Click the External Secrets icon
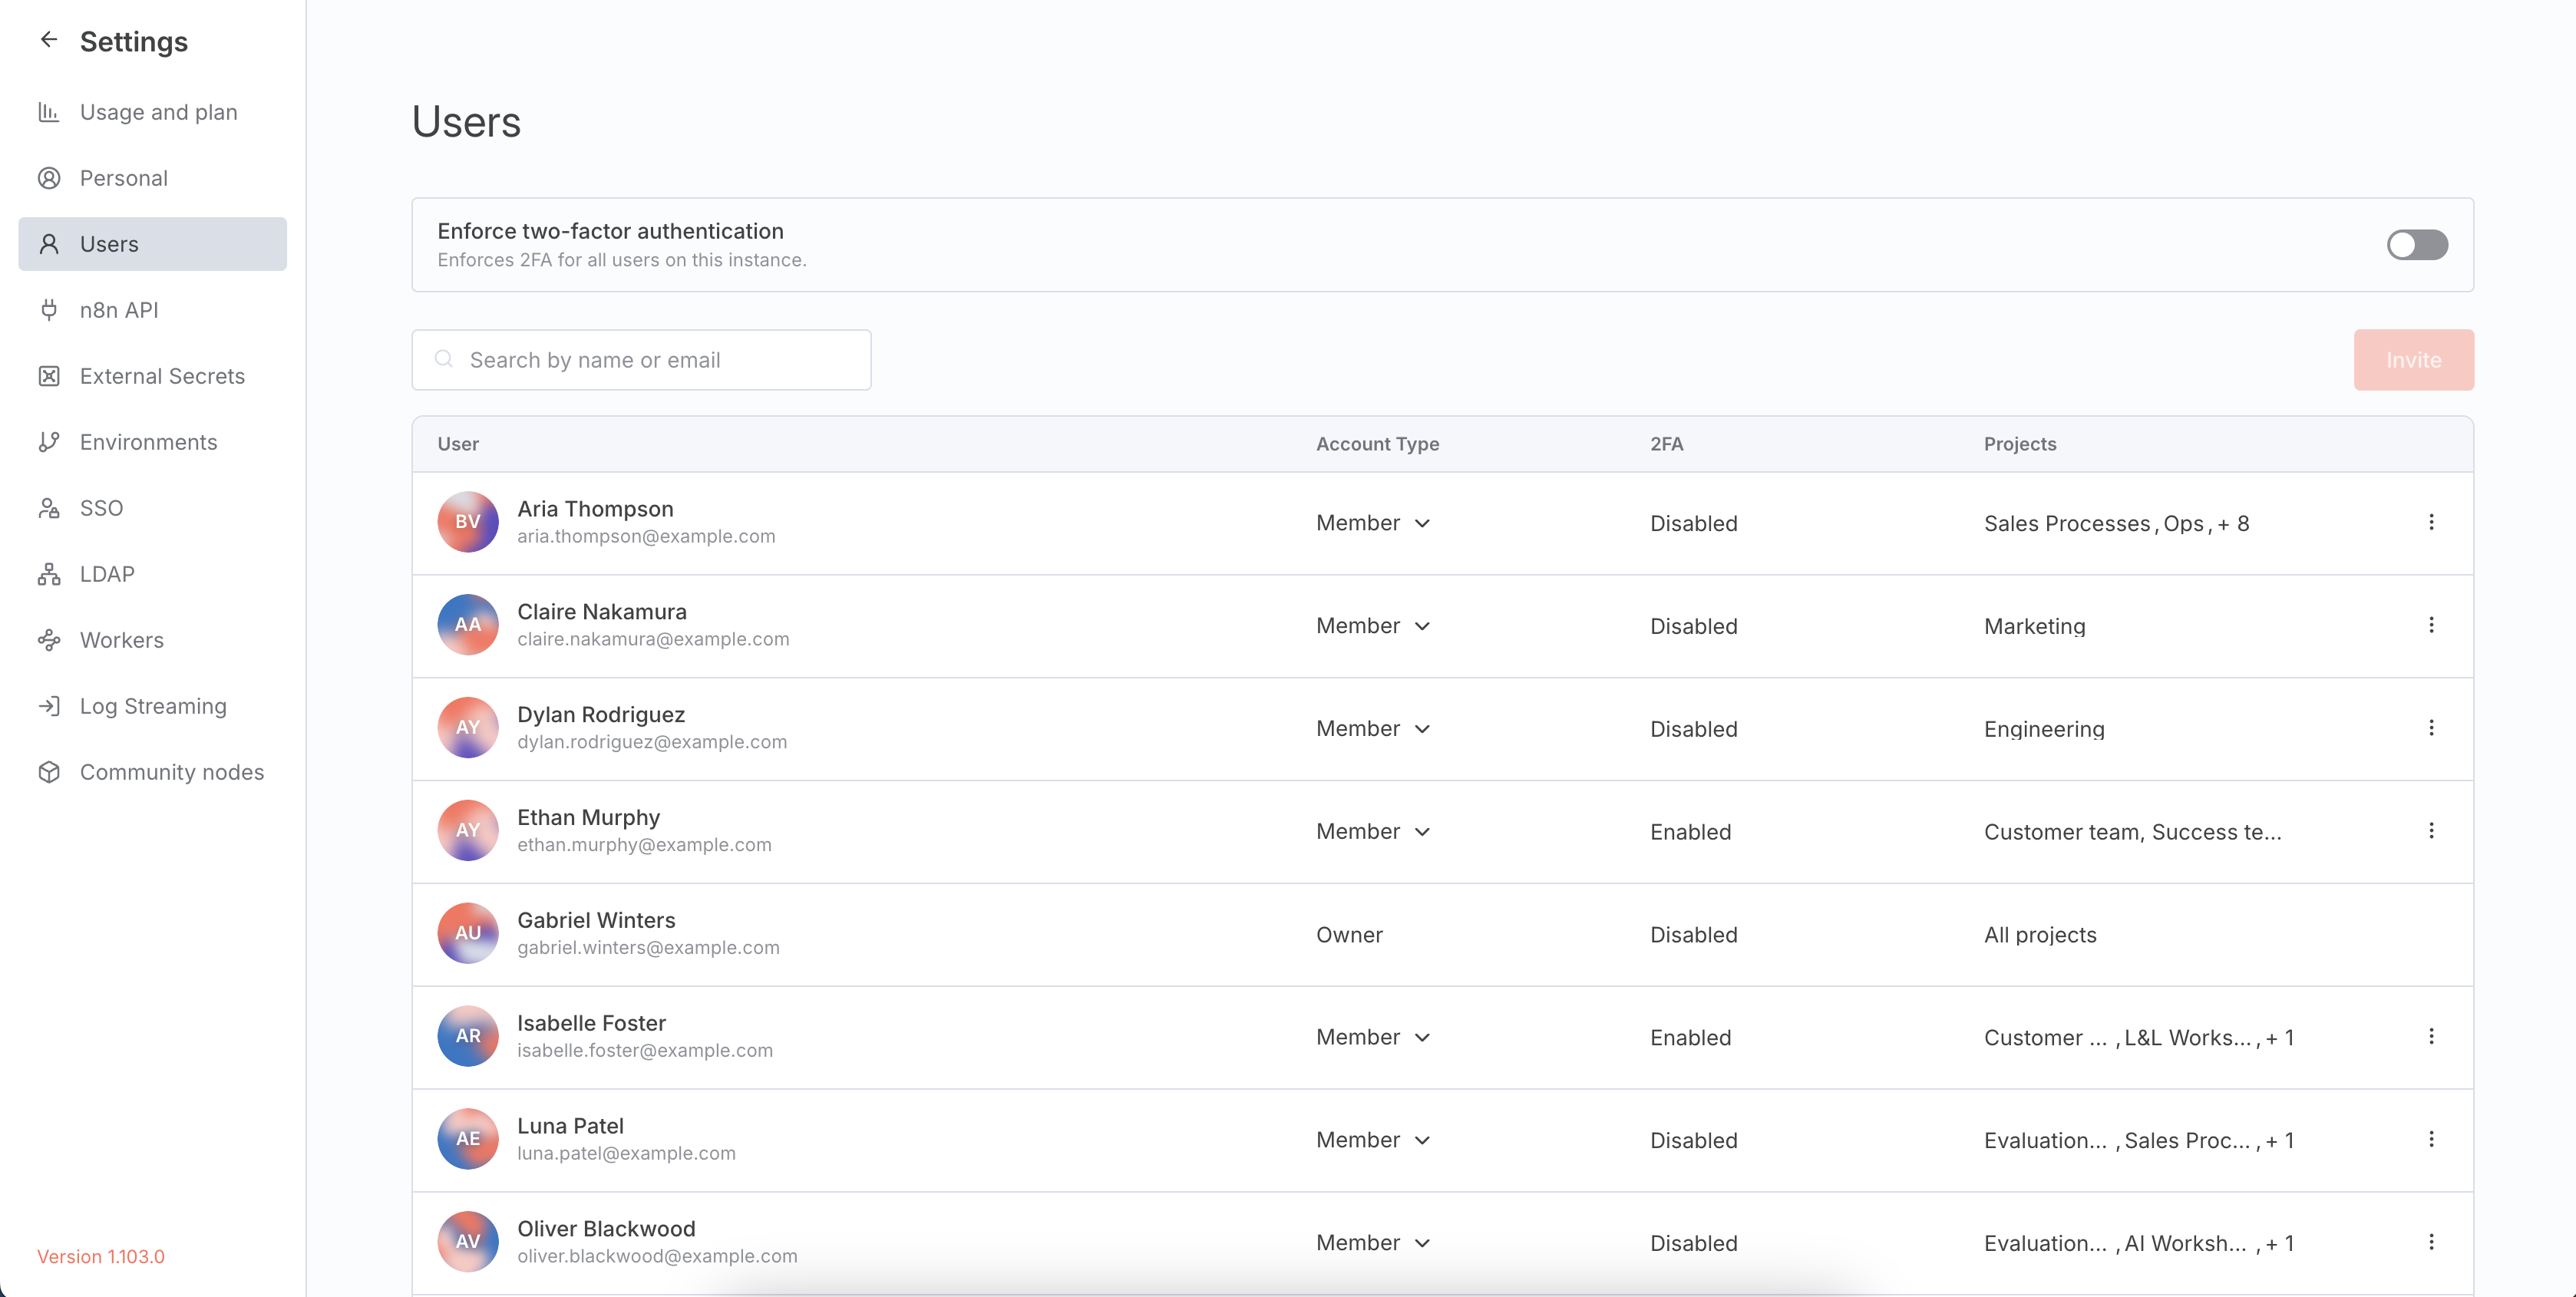Screen dimensions: 2576x1297 (49, 375)
